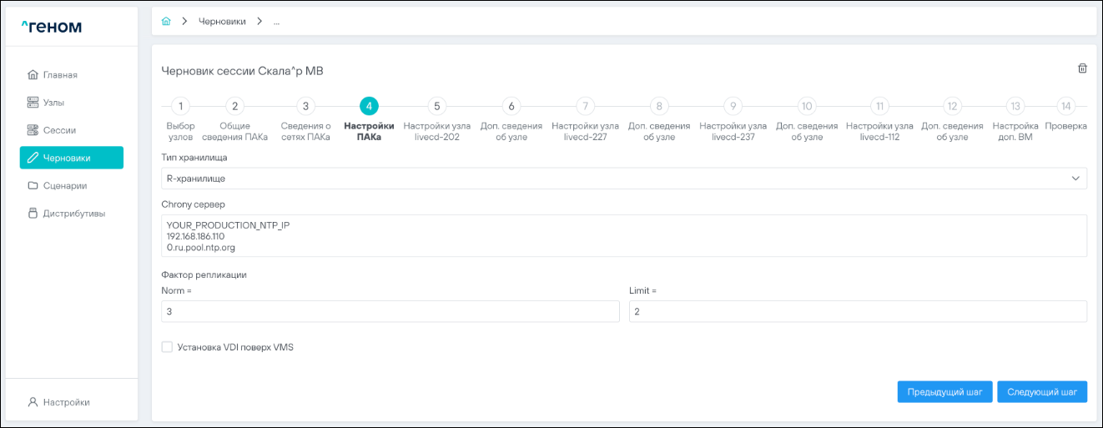Image resolution: width=1103 pixels, height=428 pixels.
Task: Focus the Chrony сервер text area
Action: (x=623, y=236)
